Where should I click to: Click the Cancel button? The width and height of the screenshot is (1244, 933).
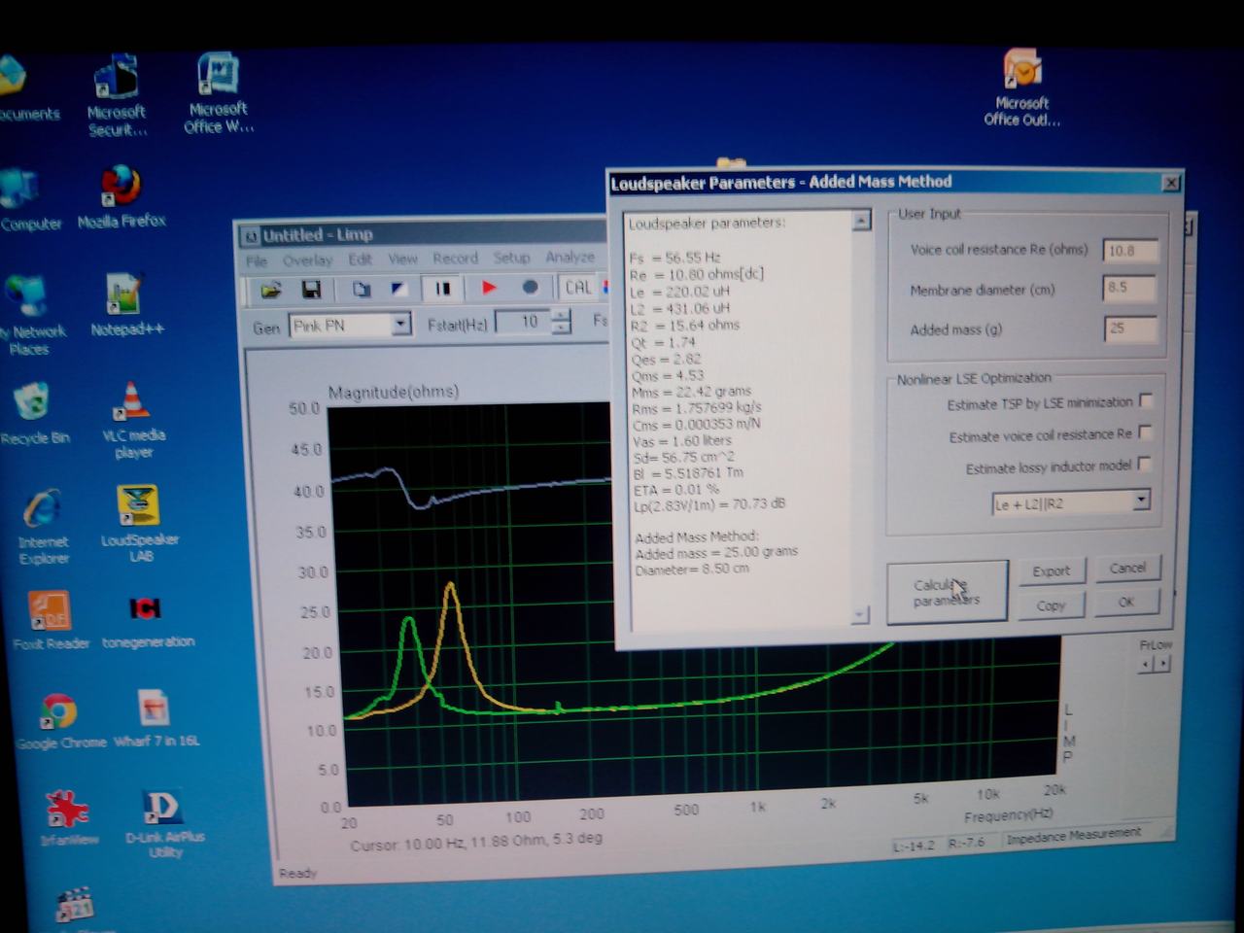pyautogui.click(x=1127, y=569)
